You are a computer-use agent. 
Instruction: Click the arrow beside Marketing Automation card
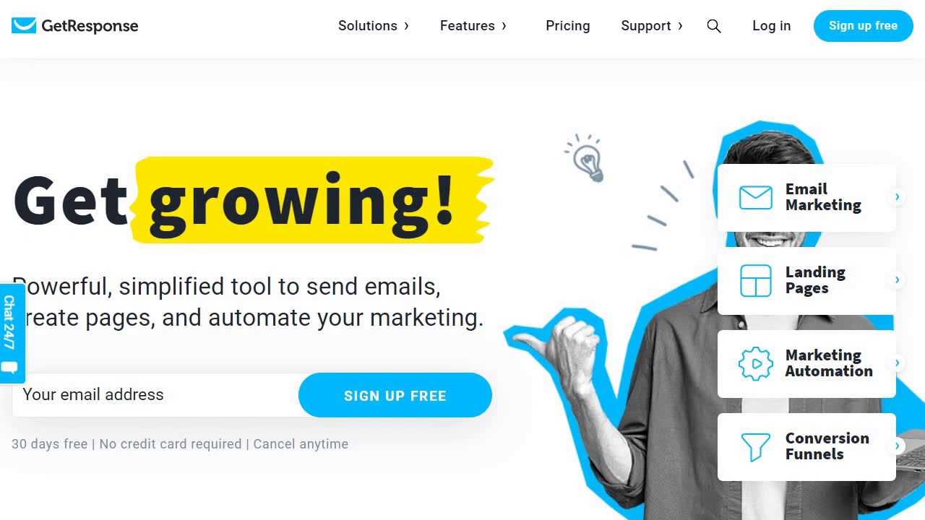pos(897,363)
